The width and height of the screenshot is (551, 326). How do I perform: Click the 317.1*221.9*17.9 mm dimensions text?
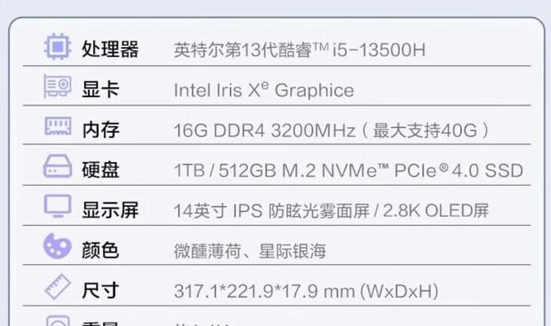click(x=306, y=291)
